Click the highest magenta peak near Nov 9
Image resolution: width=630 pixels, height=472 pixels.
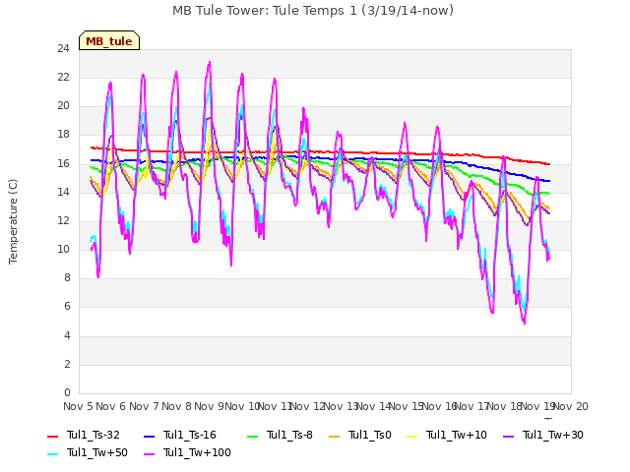[x=210, y=62]
